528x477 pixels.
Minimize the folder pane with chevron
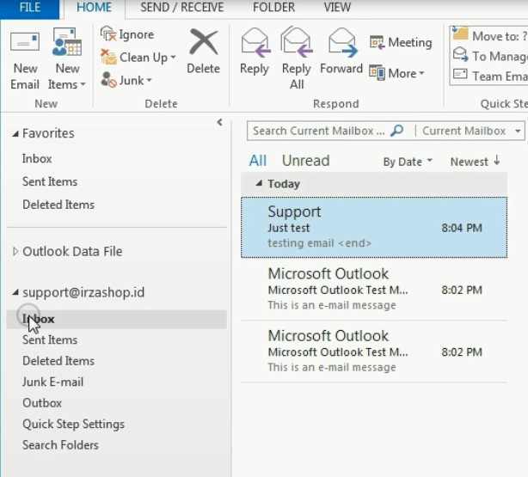coord(219,122)
